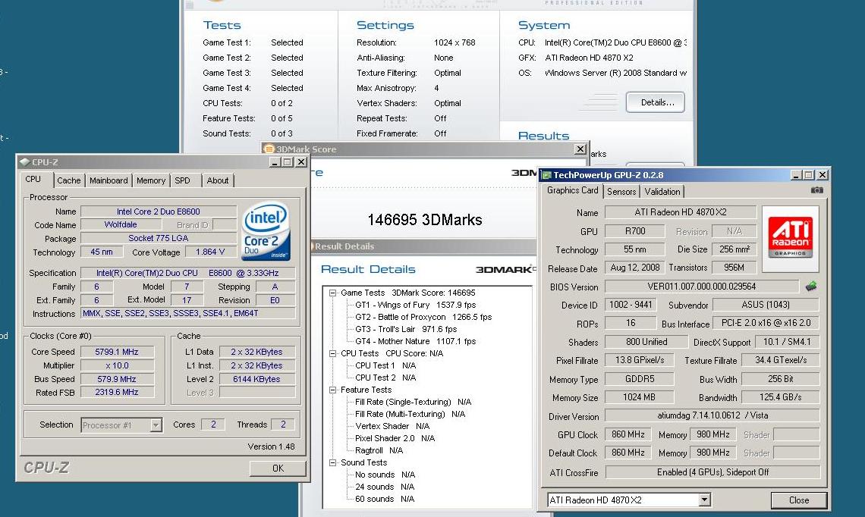This screenshot has width=865, height=517.
Task: Select GT3 - Troll's Lair result row
Action: click(x=406, y=329)
